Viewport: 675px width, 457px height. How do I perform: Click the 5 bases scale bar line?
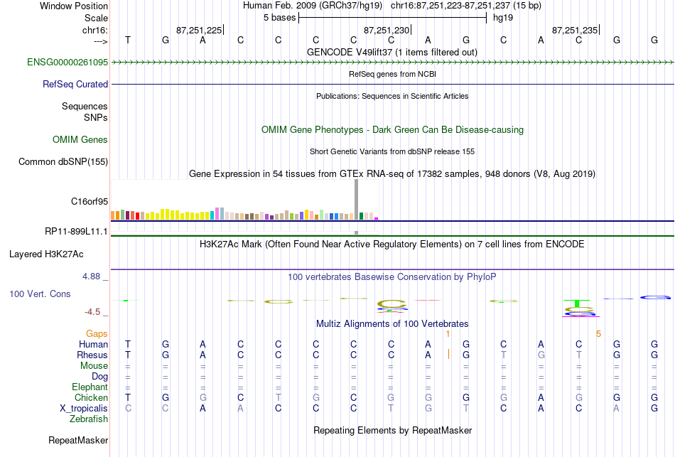(x=393, y=18)
